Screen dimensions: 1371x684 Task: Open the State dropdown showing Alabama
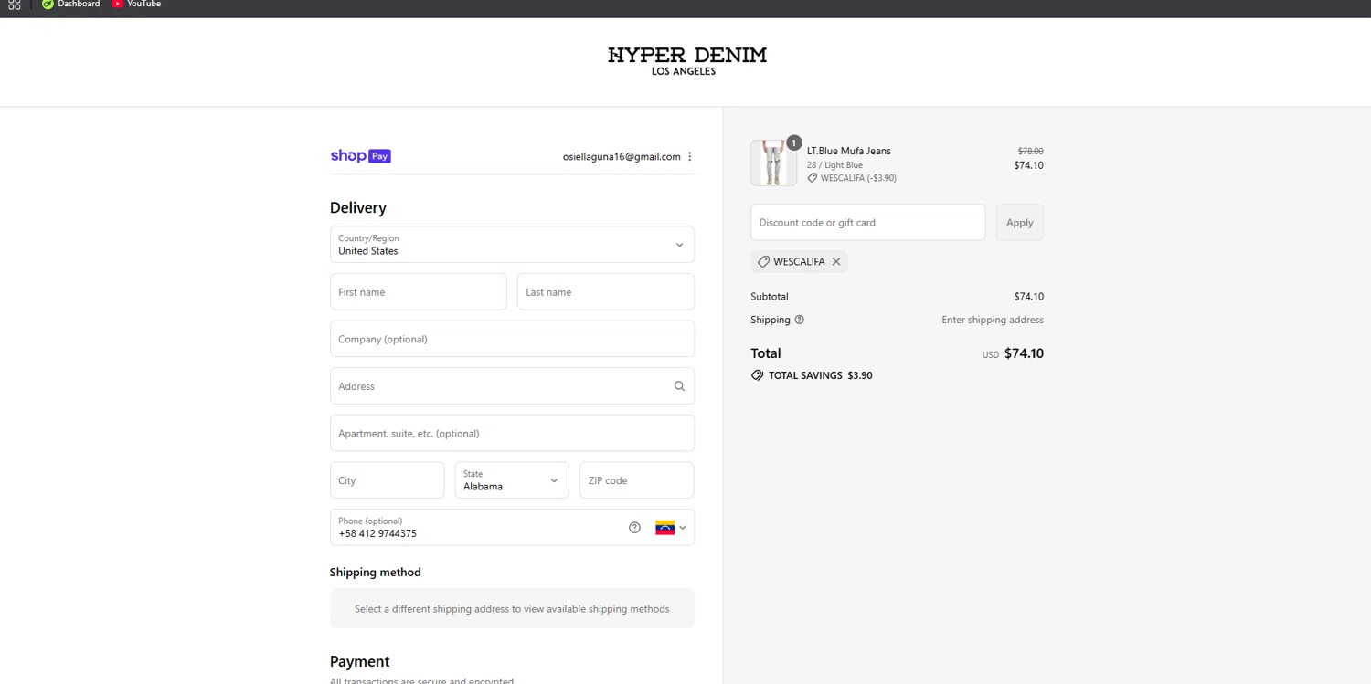coord(512,480)
